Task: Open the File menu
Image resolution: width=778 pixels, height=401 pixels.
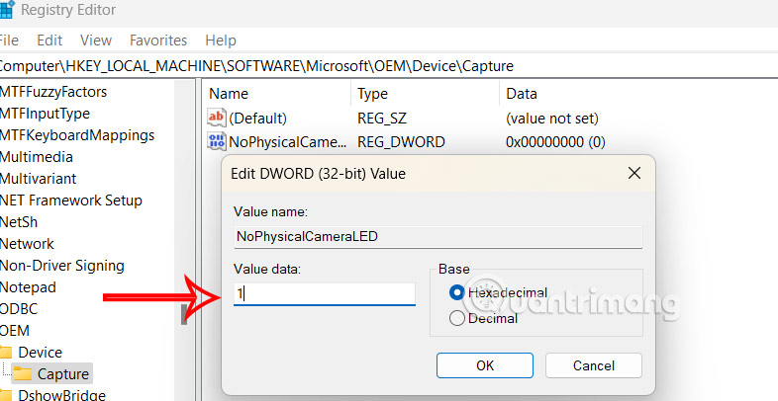Action: pyautogui.click(x=9, y=40)
